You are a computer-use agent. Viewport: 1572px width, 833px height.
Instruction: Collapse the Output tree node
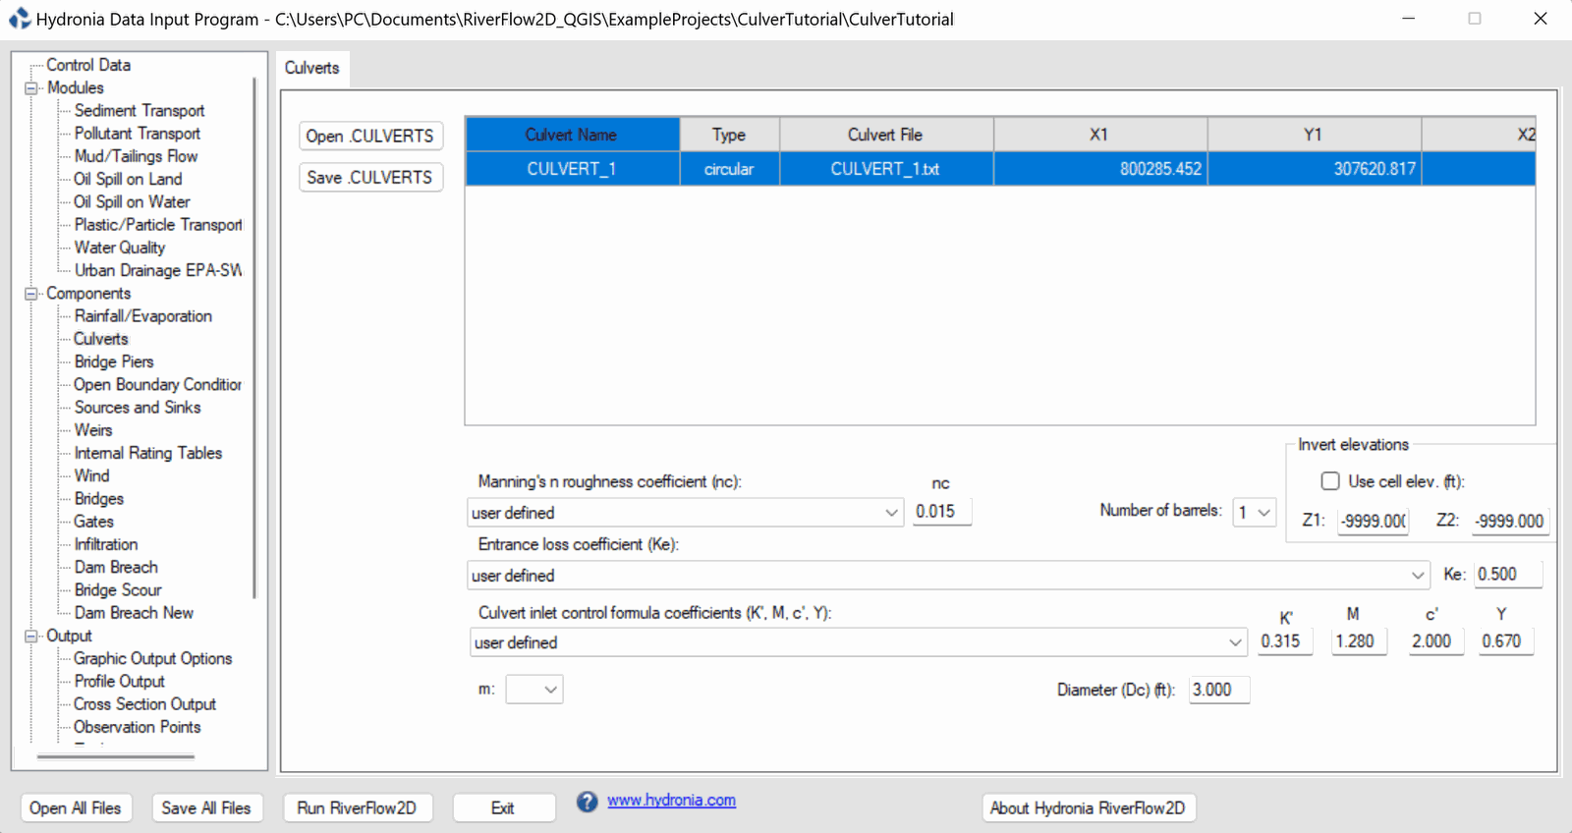tap(31, 637)
